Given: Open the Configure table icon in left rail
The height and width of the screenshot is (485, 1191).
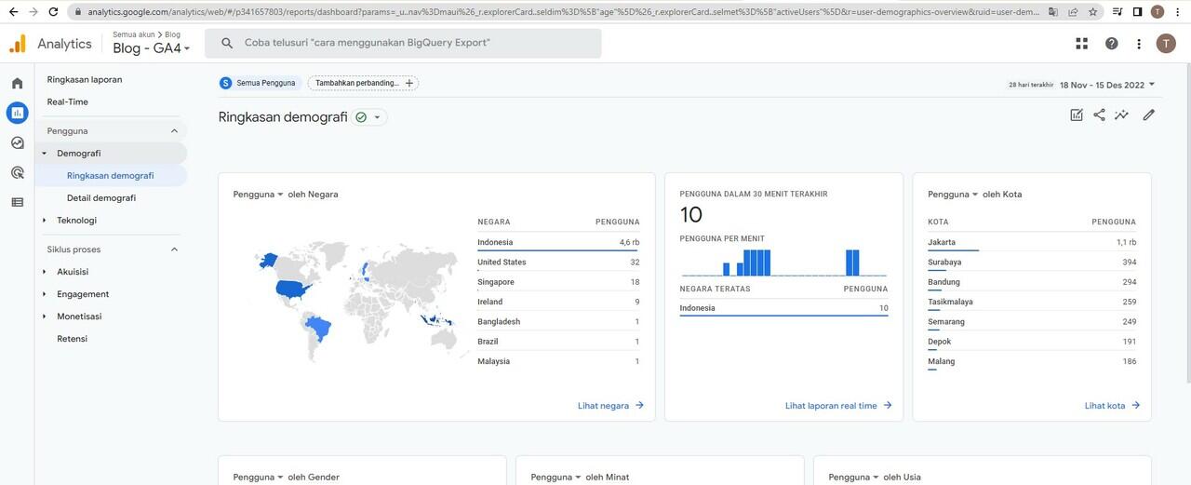Looking at the screenshot, I should 17,202.
